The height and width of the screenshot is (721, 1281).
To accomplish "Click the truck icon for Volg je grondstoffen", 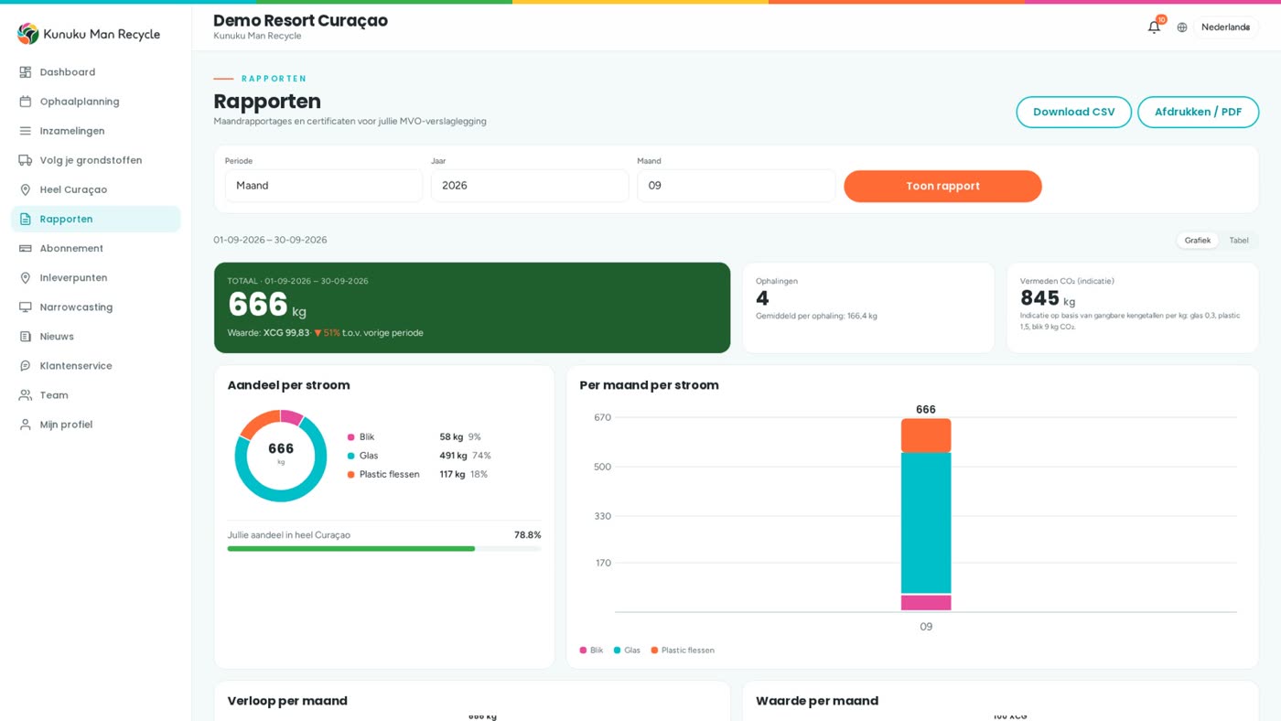I will pyautogui.click(x=26, y=160).
